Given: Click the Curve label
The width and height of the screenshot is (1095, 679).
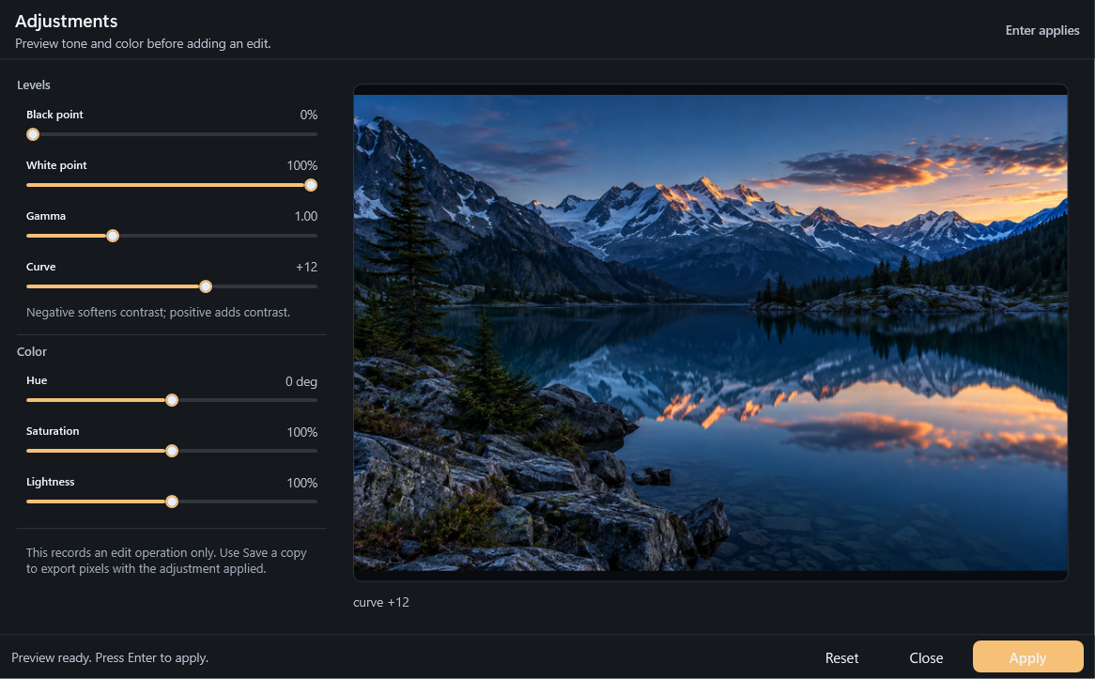Looking at the screenshot, I should [x=40, y=267].
